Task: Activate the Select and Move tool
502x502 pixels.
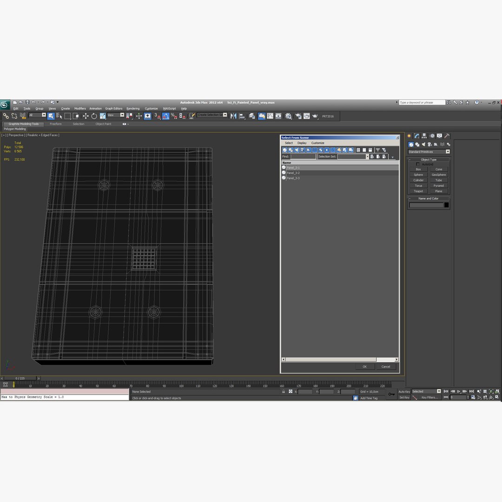Action: click(x=86, y=116)
